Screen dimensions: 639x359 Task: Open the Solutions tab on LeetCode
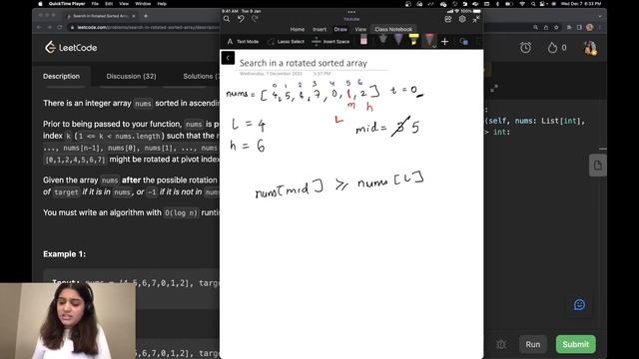coord(202,76)
